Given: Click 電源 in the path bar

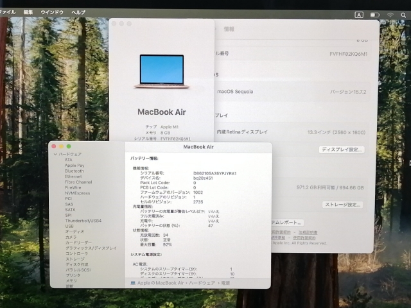Looking at the screenshot, I should click(225, 283).
